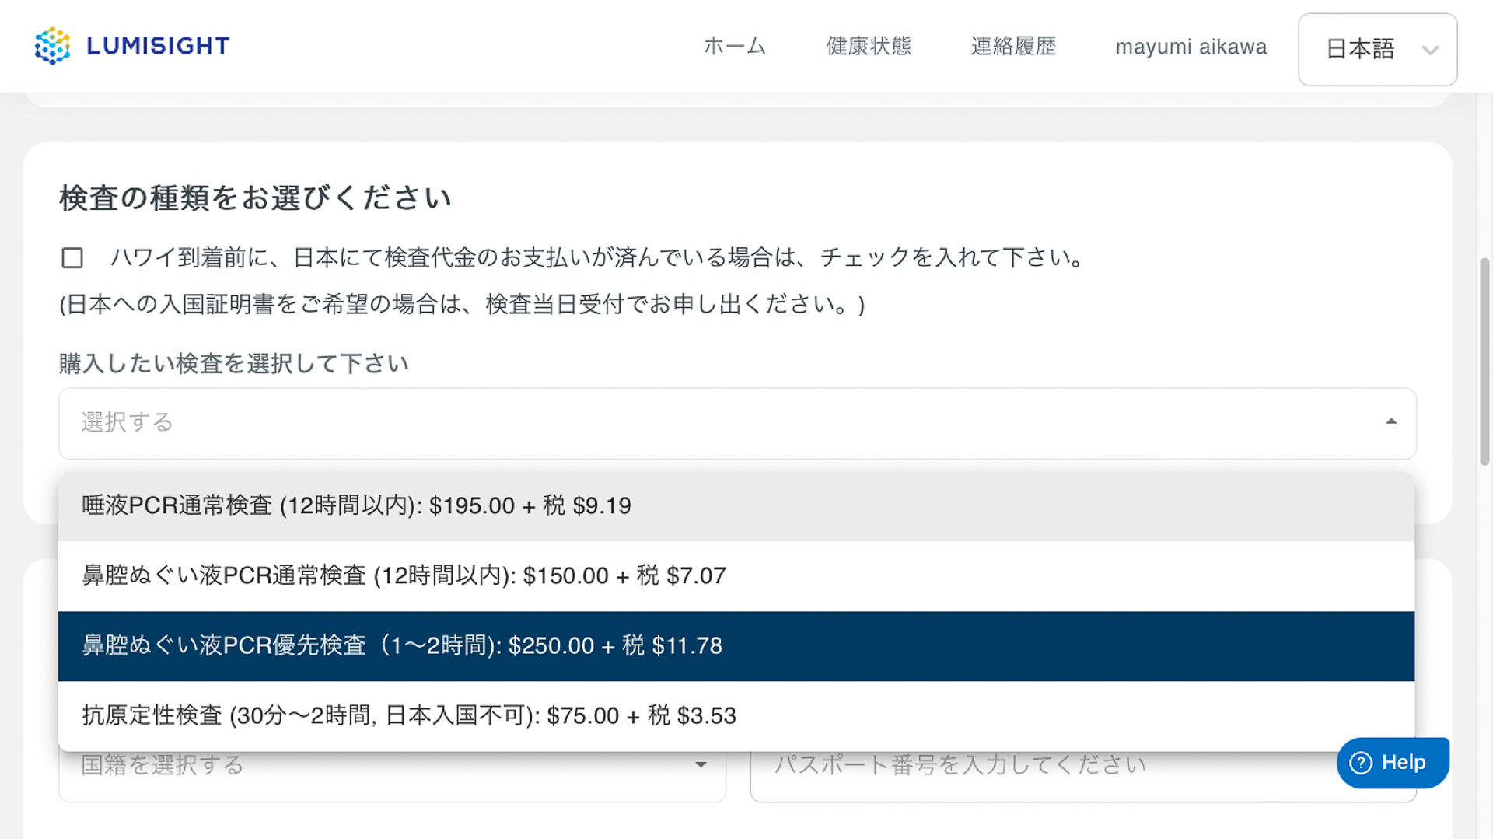Click the mayumi aikawa account name

pos(1191,47)
